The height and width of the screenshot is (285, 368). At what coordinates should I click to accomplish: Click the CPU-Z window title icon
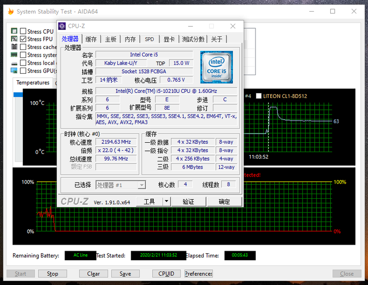point(62,26)
